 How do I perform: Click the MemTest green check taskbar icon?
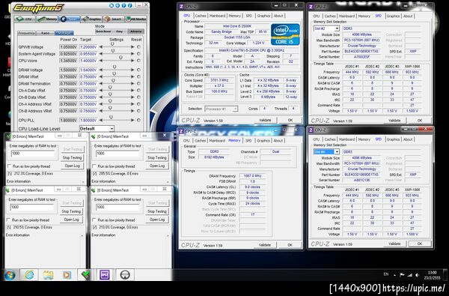(85, 275)
